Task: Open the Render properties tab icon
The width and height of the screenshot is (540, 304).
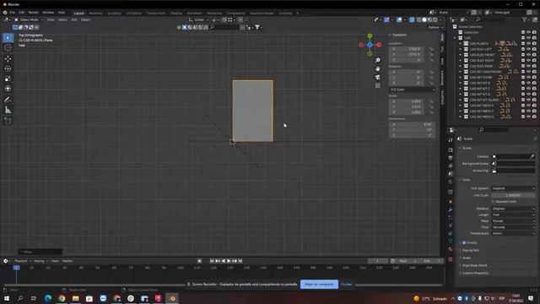Action: pyautogui.click(x=451, y=150)
